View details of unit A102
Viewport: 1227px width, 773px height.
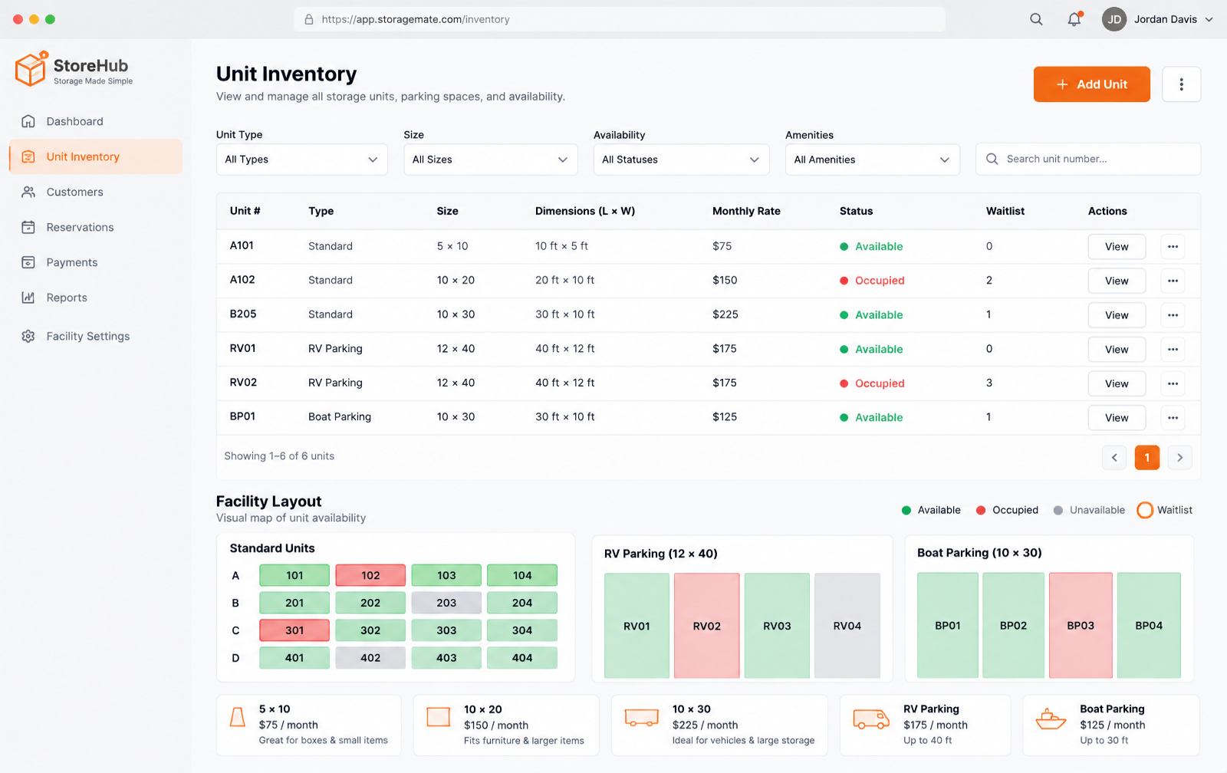[1117, 281]
